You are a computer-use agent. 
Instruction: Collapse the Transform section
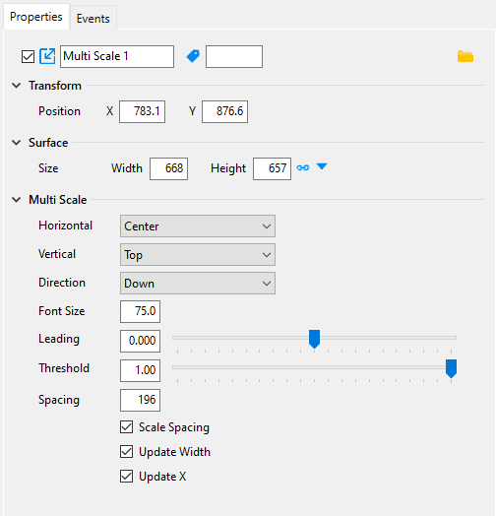pyautogui.click(x=16, y=86)
